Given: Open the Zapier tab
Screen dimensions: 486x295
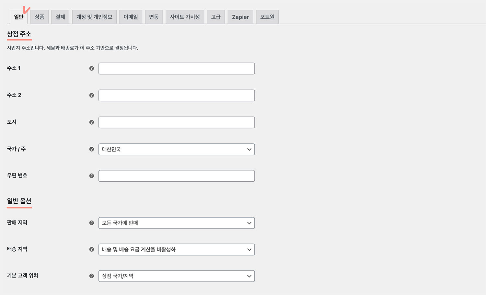Looking at the screenshot, I should click(x=240, y=17).
